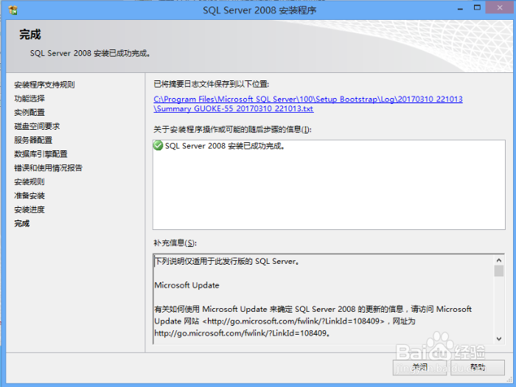Open the summary log file link
Screen dimensions: 516x387
[x=308, y=104]
